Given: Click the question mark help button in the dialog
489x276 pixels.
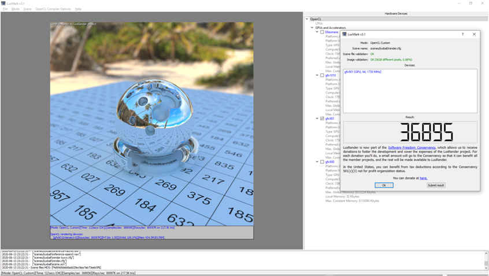Looking at the screenshot, I should point(462,34).
